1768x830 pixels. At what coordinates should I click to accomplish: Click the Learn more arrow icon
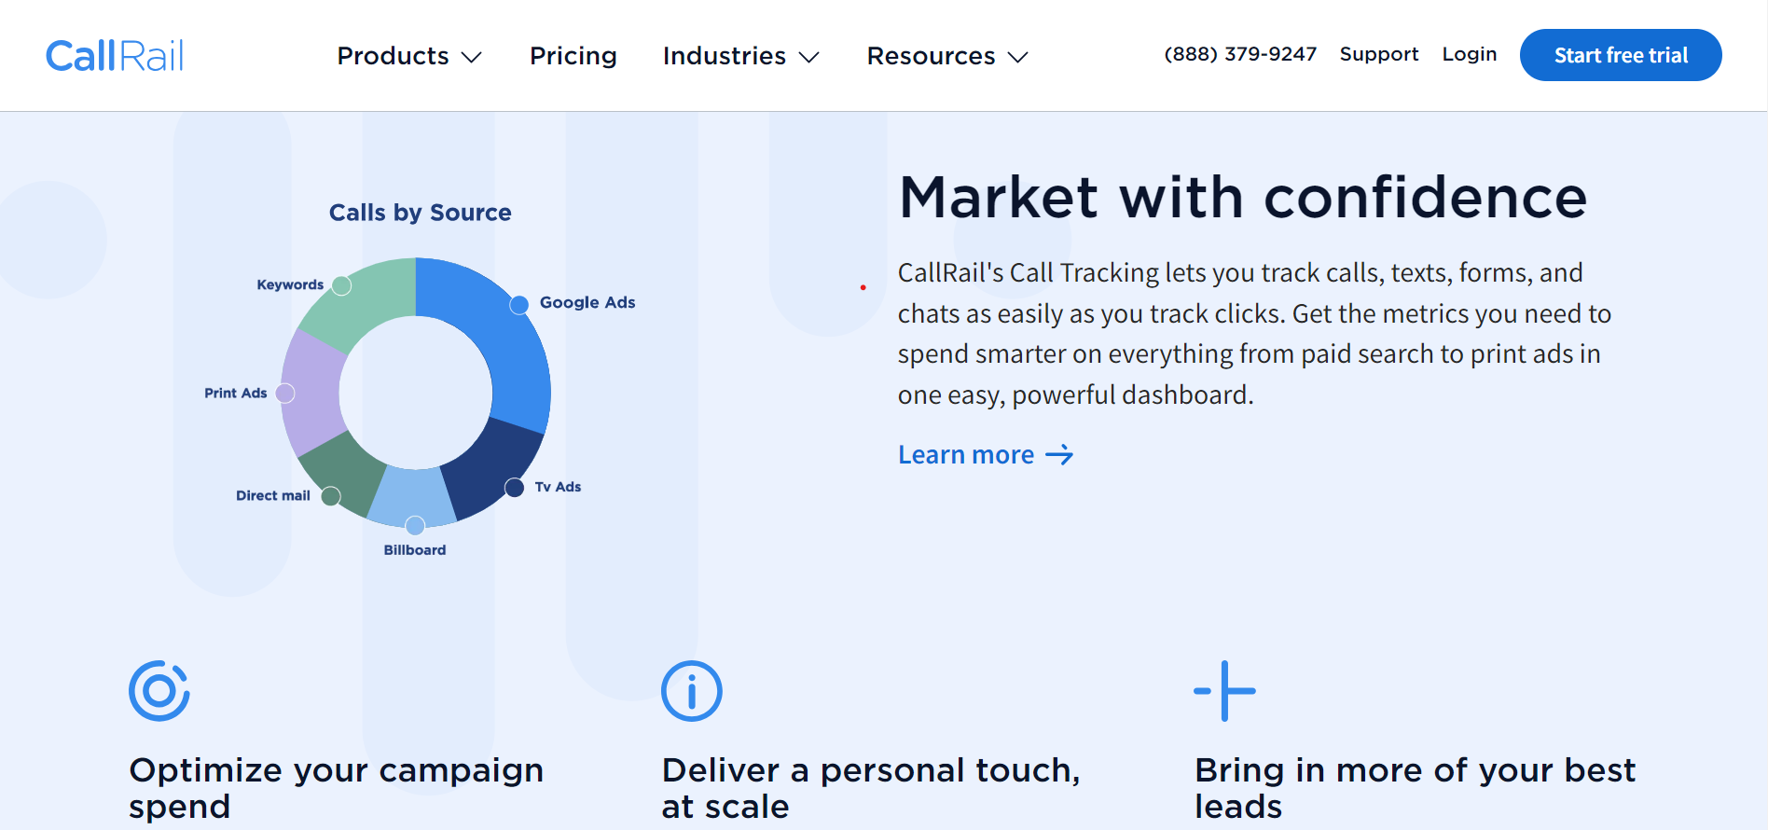click(1061, 455)
